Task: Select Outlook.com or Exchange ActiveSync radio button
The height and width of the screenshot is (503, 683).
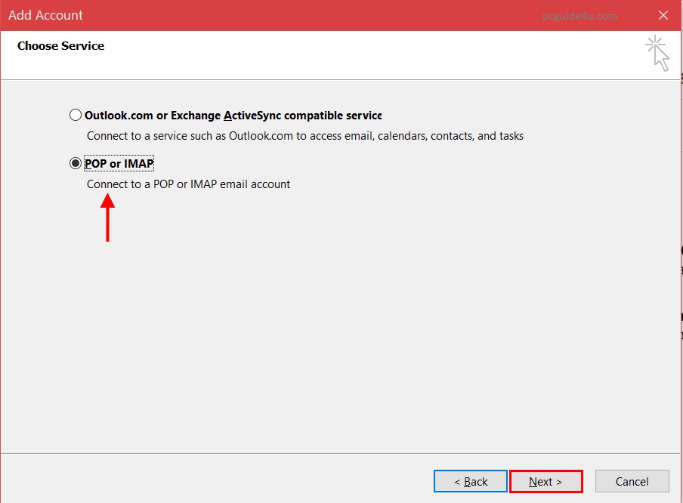Action: click(75, 116)
